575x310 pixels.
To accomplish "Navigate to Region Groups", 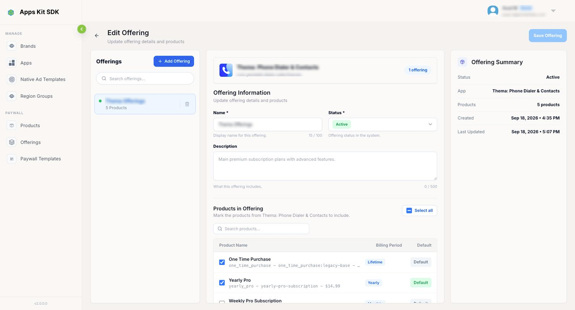I will 36,96.
